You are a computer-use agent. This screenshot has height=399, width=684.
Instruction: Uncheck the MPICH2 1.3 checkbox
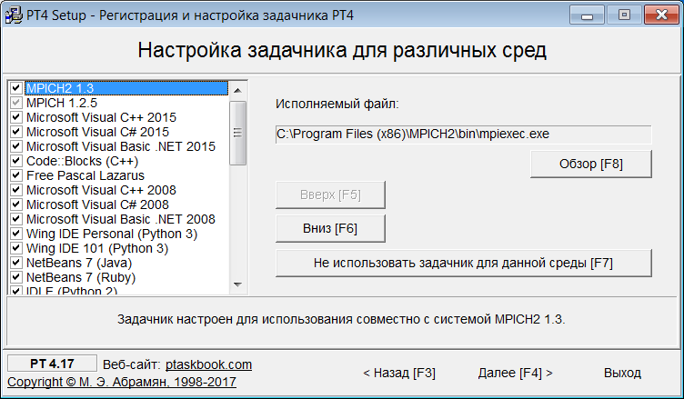16,88
